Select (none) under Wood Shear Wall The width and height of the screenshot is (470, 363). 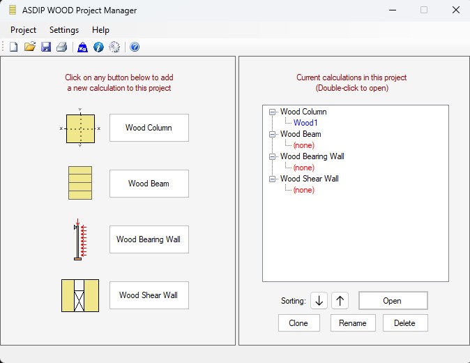304,190
